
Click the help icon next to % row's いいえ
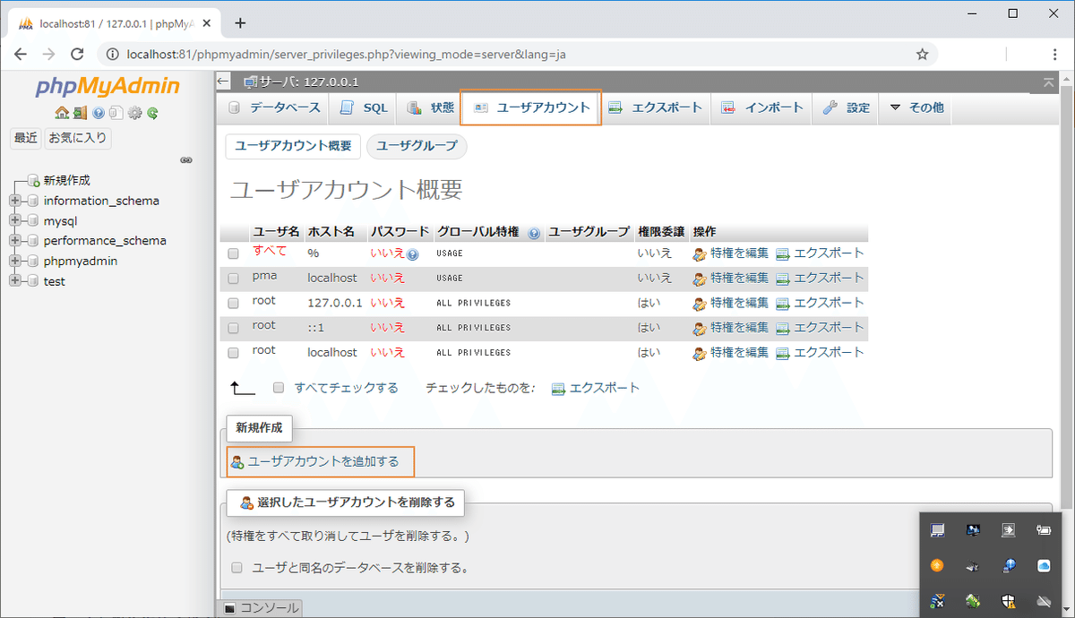[x=412, y=254]
